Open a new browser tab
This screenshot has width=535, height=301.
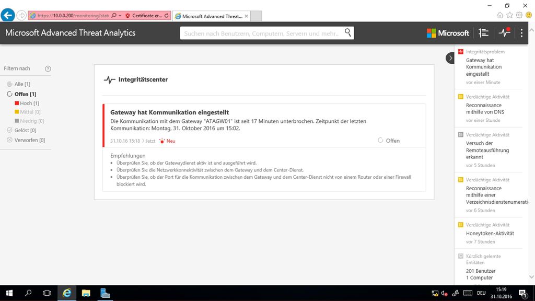(256, 16)
